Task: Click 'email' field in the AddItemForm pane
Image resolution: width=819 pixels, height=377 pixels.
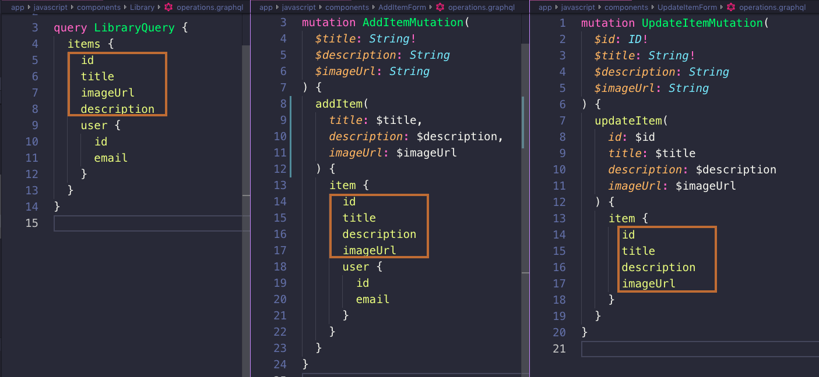Action: (x=373, y=299)
